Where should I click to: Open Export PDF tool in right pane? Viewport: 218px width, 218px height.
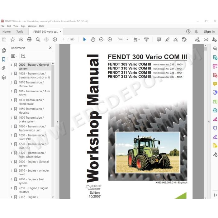click(215, 58)
